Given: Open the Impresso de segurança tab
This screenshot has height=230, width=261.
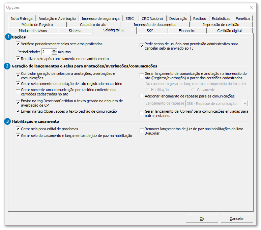Looking at the screenshot, I should [100, 19].
